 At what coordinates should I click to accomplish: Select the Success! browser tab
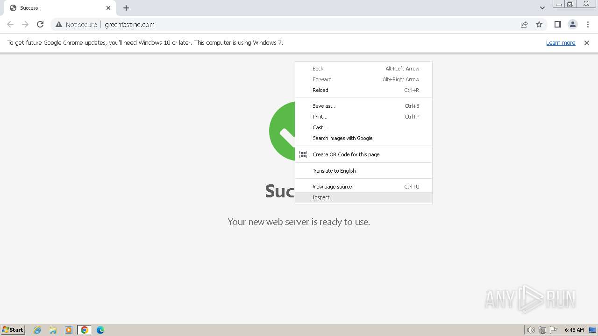click(x=60, y=8)
